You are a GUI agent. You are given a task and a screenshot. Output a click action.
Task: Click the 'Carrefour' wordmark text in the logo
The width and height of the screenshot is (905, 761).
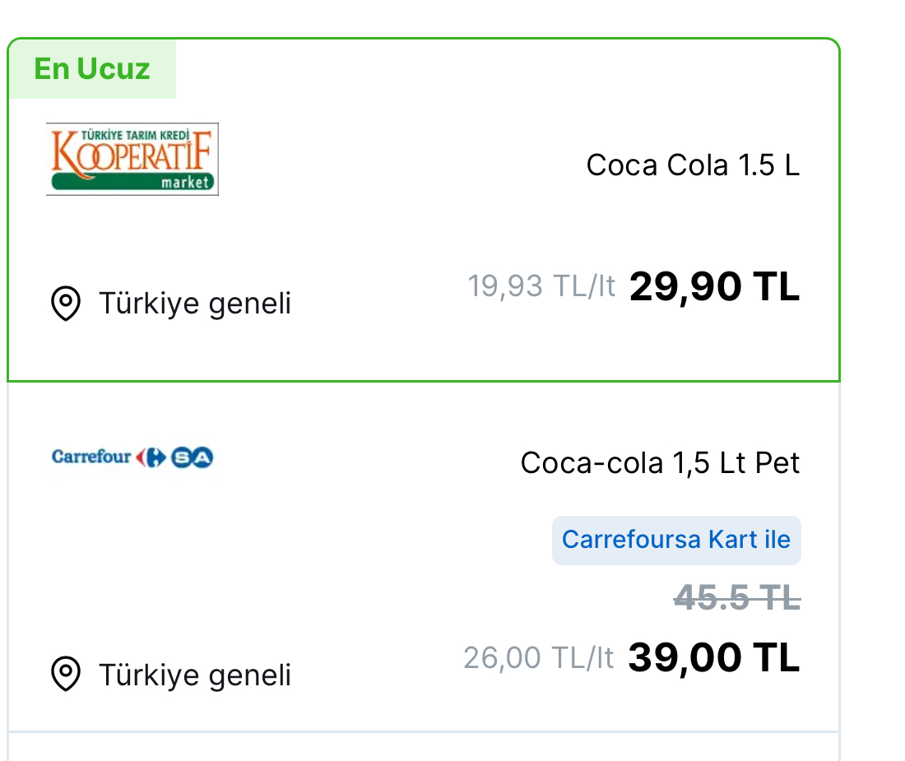[91, 457]
